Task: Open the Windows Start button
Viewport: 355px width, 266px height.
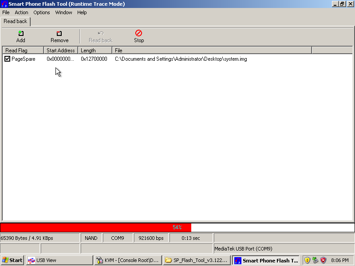Action: click(12, 260)
